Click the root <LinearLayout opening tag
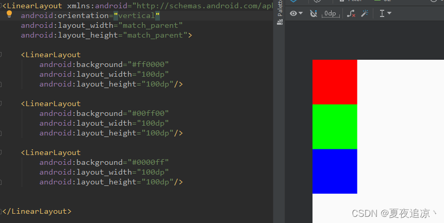This screenshot has height=223, width=444. point(32,6)
